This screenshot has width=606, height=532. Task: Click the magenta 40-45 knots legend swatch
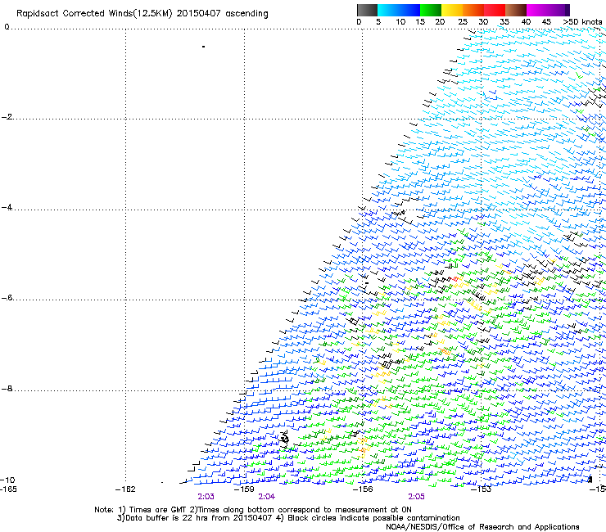[x=537, y=10]
